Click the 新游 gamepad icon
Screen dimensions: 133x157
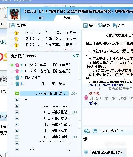pyautogui.click(x=100, y=25)
